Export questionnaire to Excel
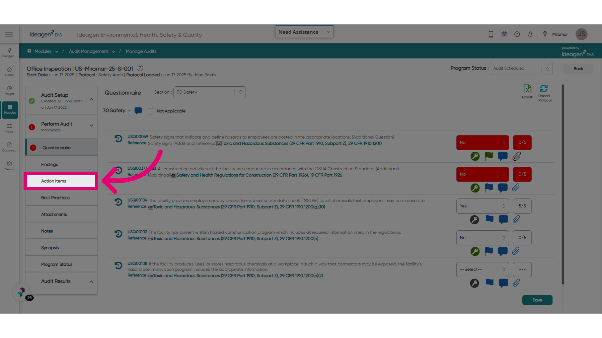 [527, 92]
